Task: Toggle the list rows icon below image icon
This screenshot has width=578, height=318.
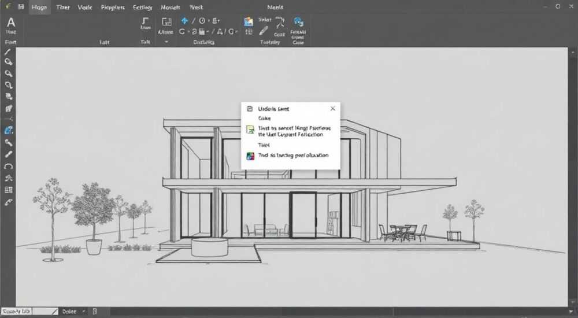Action: coord(249,32)
